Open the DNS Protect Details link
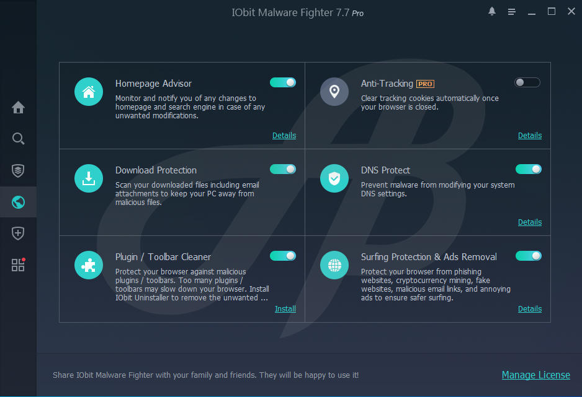Image resolution: width=582 pixels, height=397 pixels. point(530,222)
